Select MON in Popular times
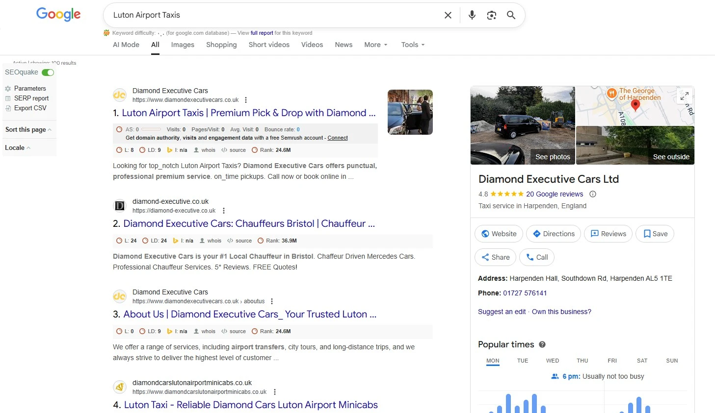This screenshot has width=715, height=413. coord(493,361)
